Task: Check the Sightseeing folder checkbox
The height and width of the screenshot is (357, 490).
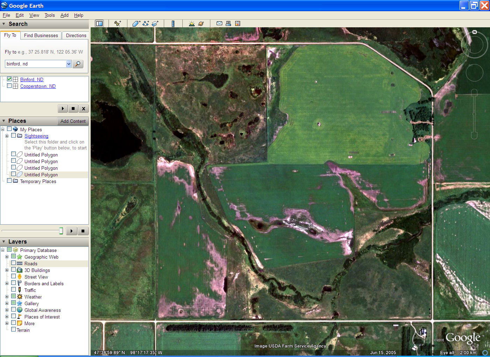Action: coord(13,135)
